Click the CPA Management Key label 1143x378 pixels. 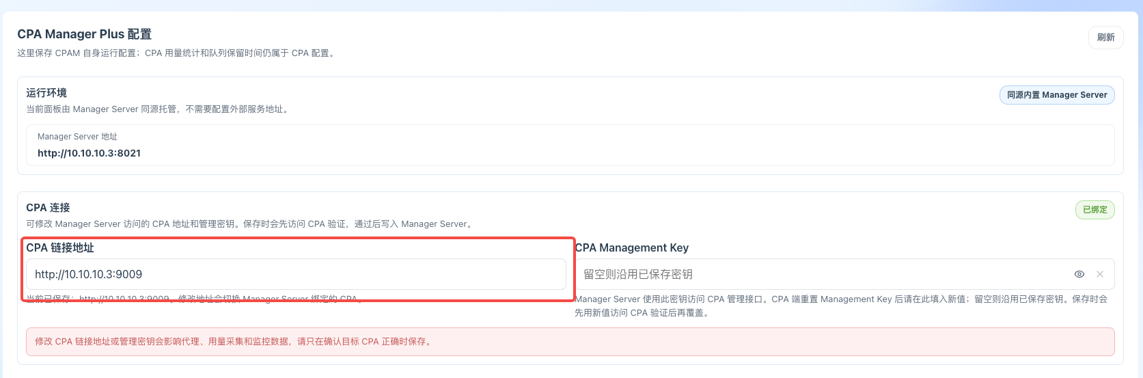[632, 247]
